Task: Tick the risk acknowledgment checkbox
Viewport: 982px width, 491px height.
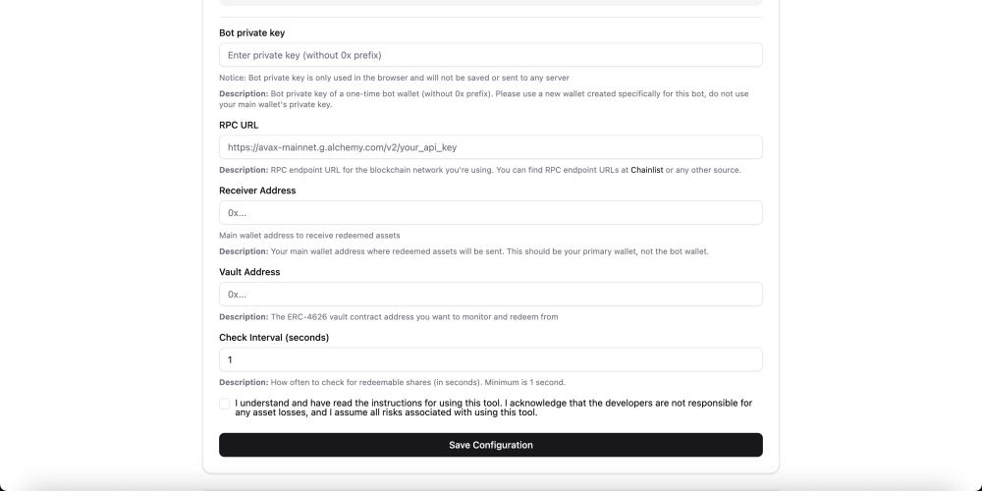Action: tap(225, 404)
